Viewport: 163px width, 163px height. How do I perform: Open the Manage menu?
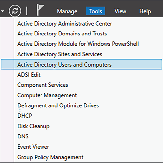pyautogui.click(x=67, y=11)
